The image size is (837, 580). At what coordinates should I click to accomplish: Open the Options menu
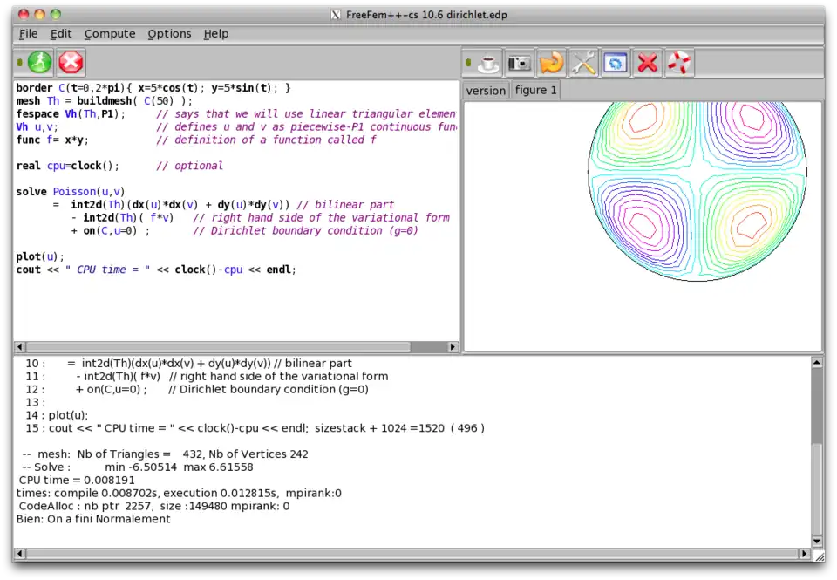[x=169, y=33]
